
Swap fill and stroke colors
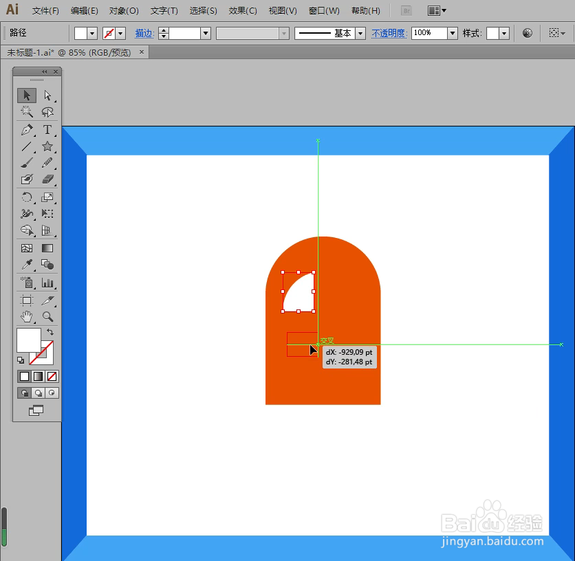point(50,332)
